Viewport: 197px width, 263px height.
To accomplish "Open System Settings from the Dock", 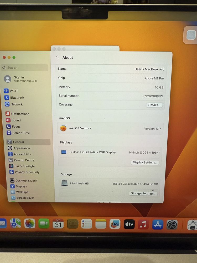I will 172,225.
